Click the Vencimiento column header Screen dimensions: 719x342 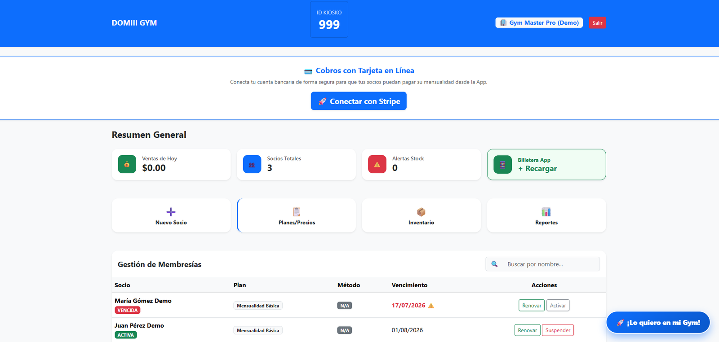point(409,285)
